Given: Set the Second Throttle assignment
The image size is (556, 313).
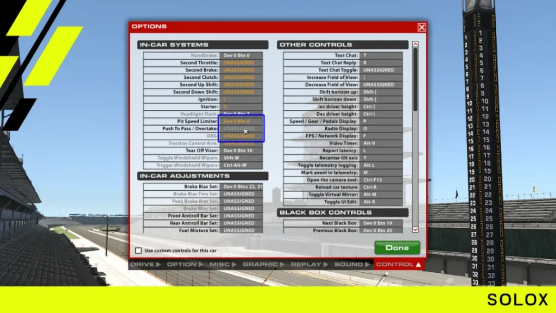Looking at the screenshot, I should point(241,63).
